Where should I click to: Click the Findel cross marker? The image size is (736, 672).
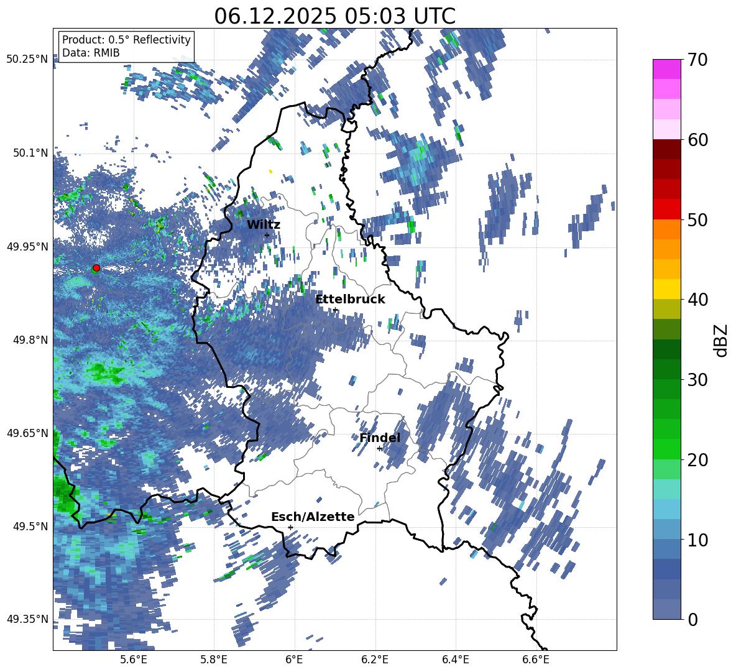coord(379,449)
